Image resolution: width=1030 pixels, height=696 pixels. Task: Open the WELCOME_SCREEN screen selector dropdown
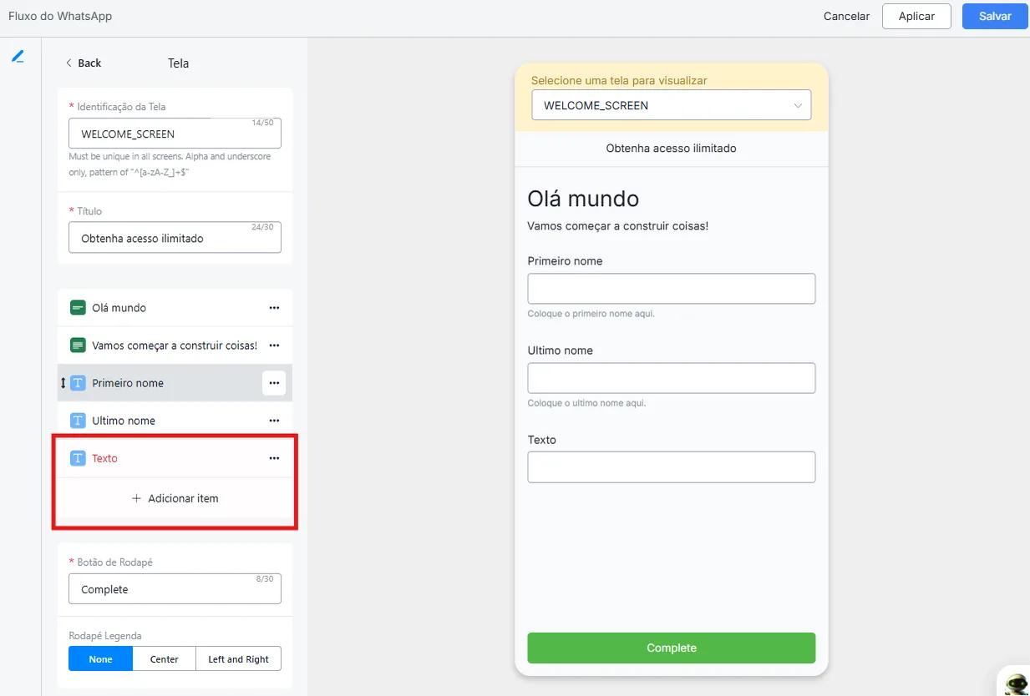pyautogui.click(x=671, y=105)
